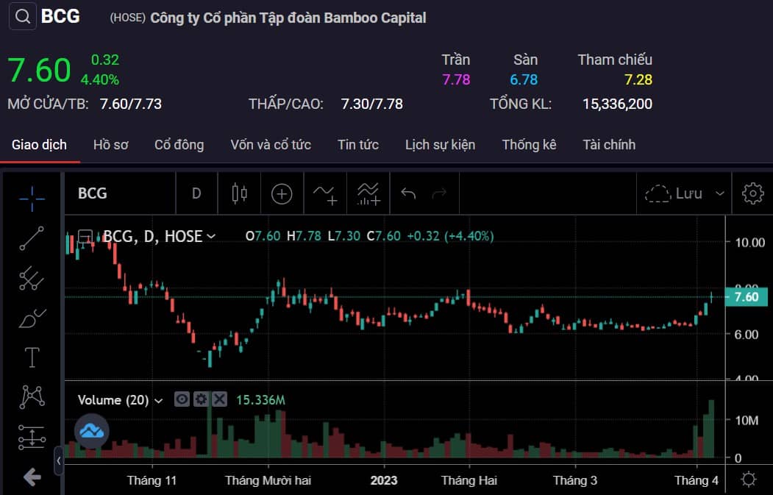Click the redo arrow icon

click(x=439, y=193)
